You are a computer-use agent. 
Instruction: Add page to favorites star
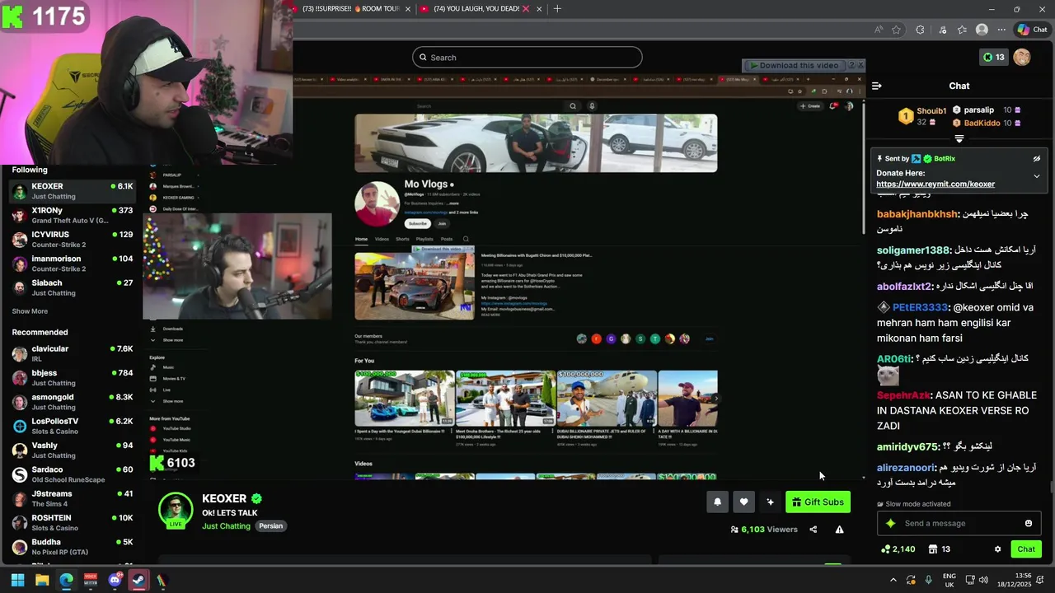coord(897,30)
